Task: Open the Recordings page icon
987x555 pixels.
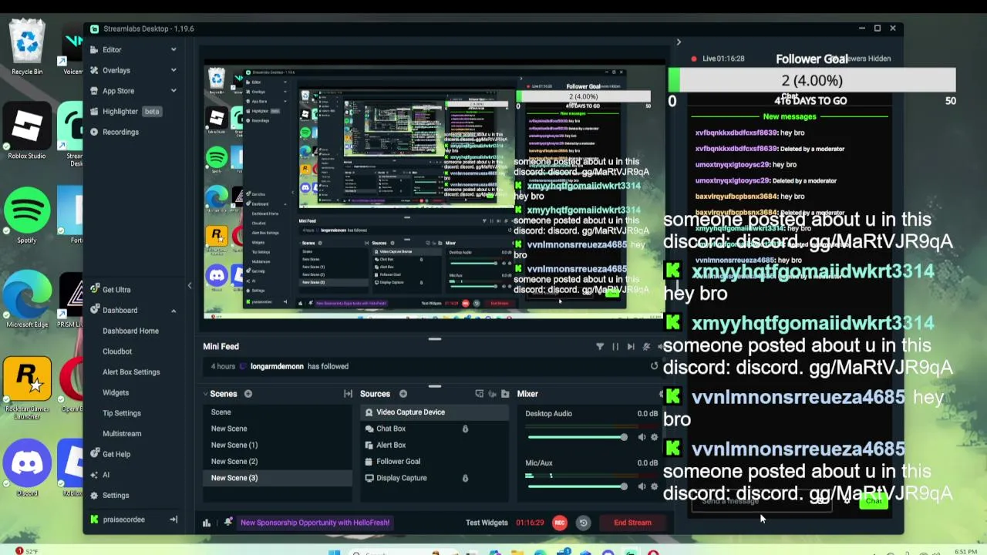Action: 95,132
